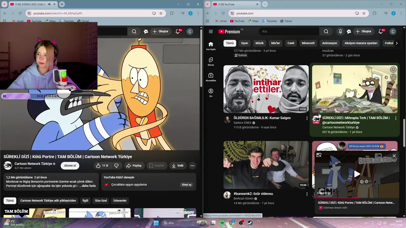Screen dimensions: 406x228
Task: Open Gmail bookmark in left window
Action: pos(18,21)
